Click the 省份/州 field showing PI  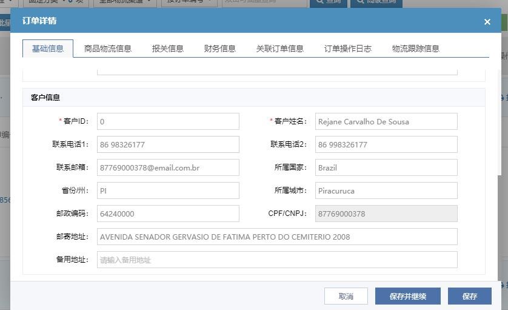pyautogui.click(x=168, y=190)
